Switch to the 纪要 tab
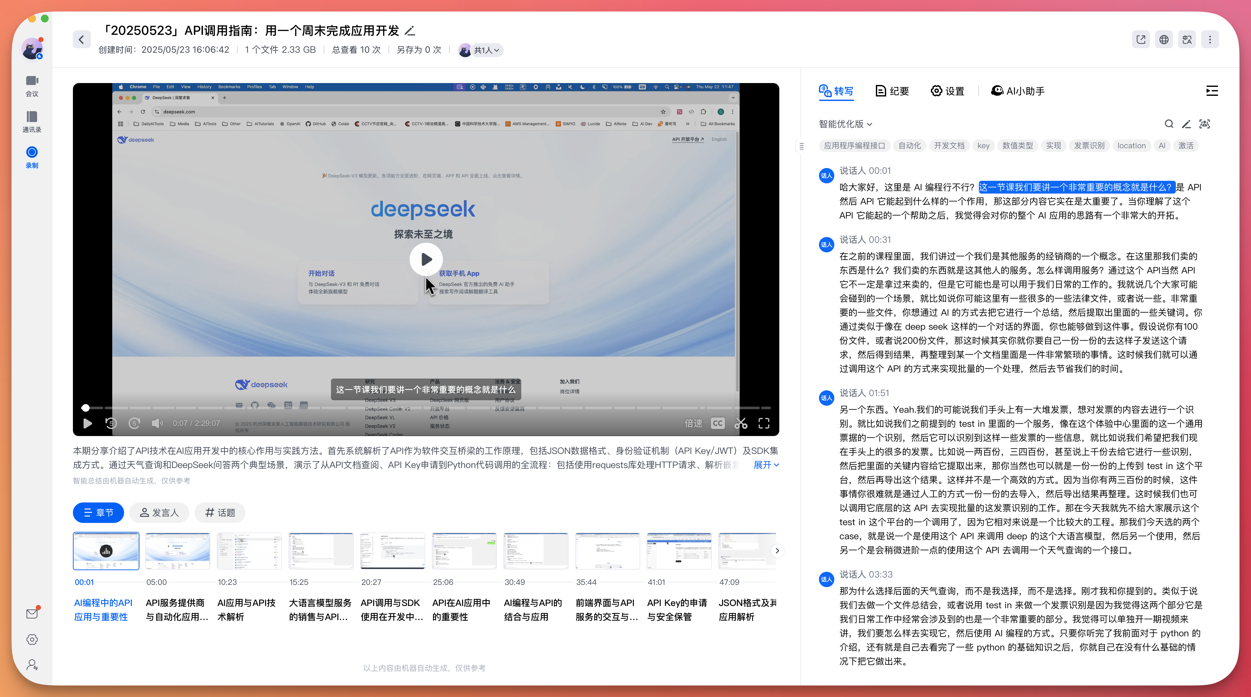The height and width of the screenshot is (697, 1251). pos(892,91)
